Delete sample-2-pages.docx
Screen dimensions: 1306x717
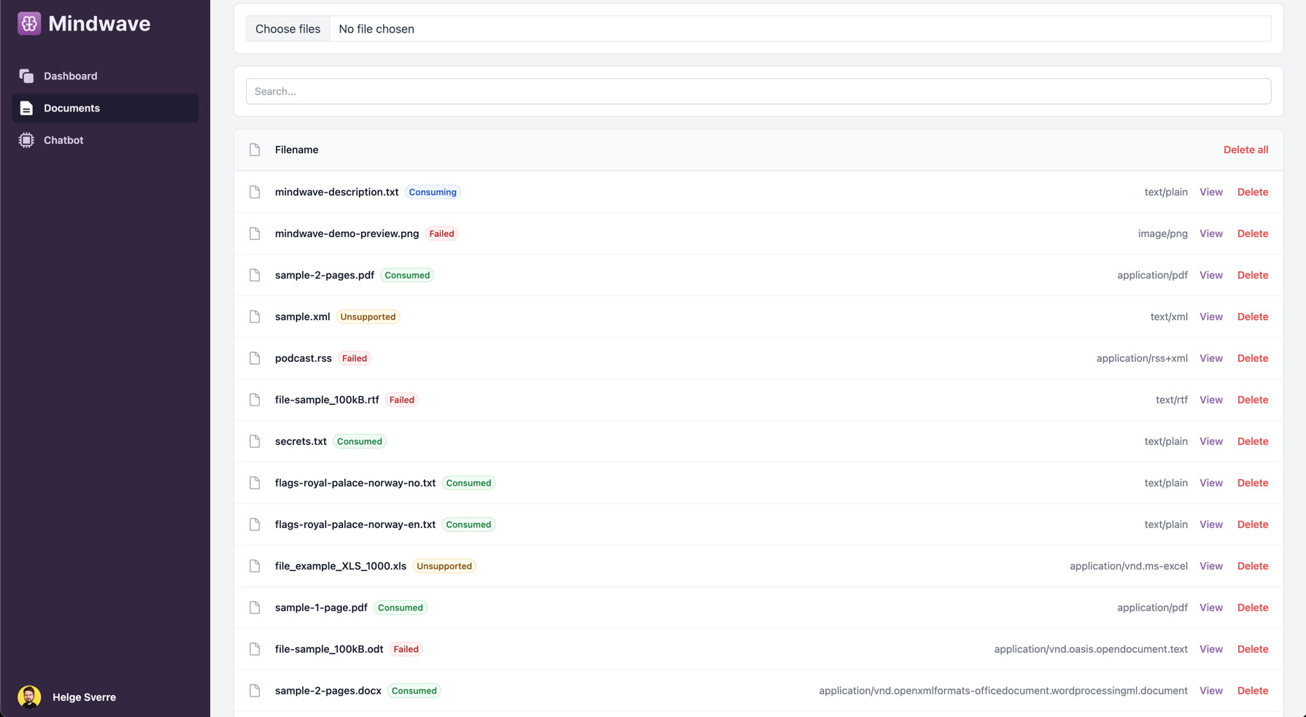point(1253,691)
